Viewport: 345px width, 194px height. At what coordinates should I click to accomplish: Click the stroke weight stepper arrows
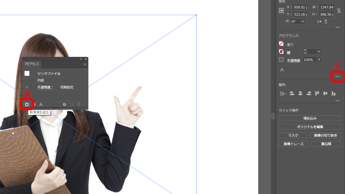[x=305, y=52]
